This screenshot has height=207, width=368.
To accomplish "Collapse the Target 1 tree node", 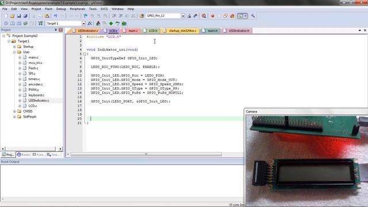I will (x=9, y=41).
